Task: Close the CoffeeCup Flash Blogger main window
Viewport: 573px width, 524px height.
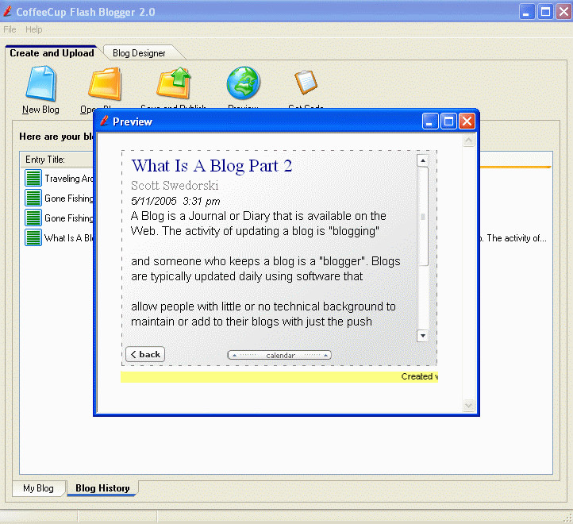Action: pos(564,12)
